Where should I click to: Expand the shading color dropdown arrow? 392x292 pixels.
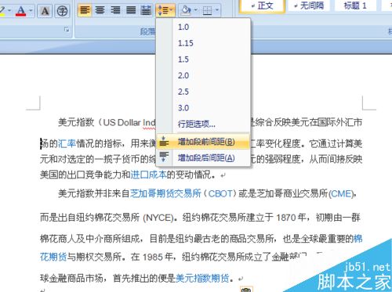(x=196, y=10)
